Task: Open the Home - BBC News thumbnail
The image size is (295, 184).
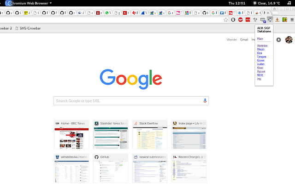Action: [71, 134]
